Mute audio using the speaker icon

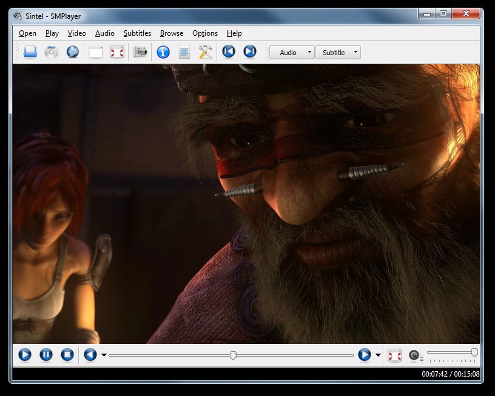[415, 355]
